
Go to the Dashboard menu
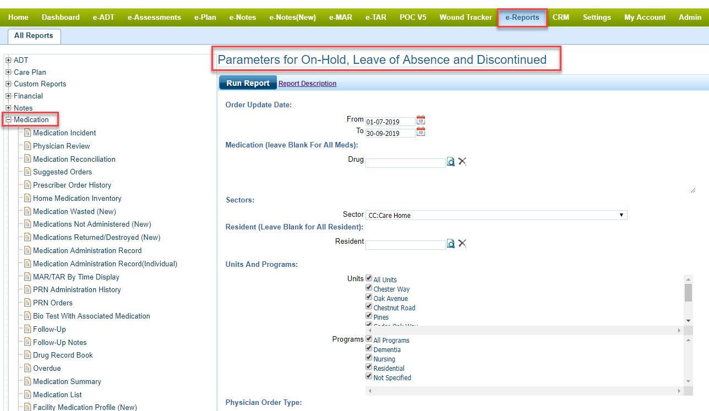[61, 17]
